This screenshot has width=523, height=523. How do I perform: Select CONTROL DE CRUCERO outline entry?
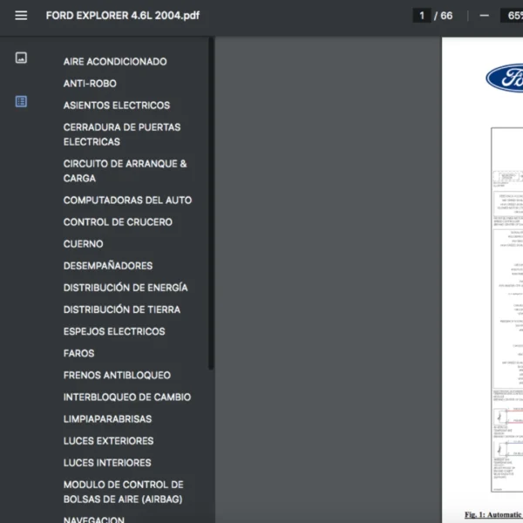tap(118, 222)
